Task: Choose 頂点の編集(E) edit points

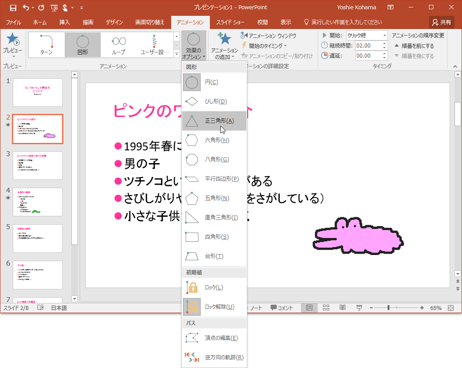Action: coord(214,338)
